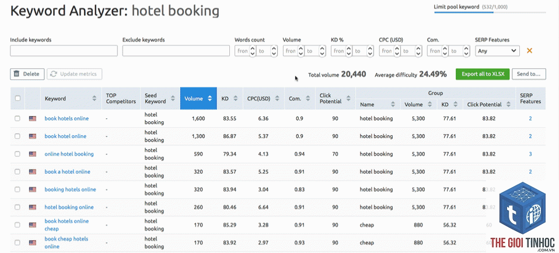Sort by Group KD arrows
This screenshot has height=253, width=559.
click(455, 104)
